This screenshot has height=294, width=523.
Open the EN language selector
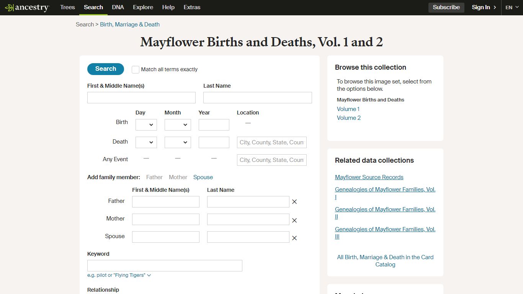pos(512,7)
